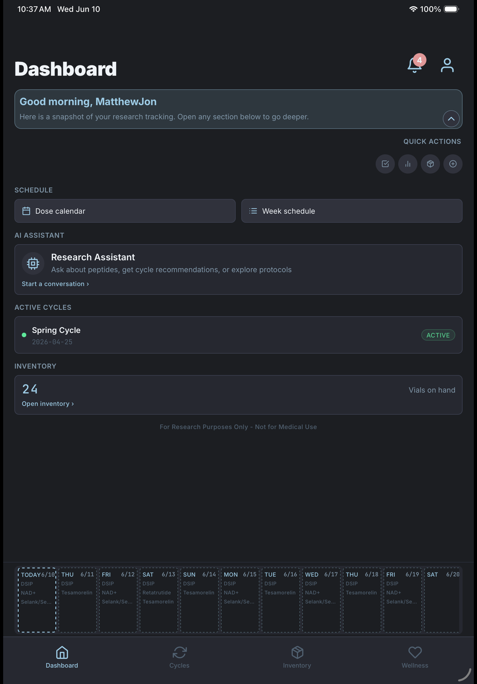
Task: Click the calendar icon in Dose calendar
Action: 26,211
